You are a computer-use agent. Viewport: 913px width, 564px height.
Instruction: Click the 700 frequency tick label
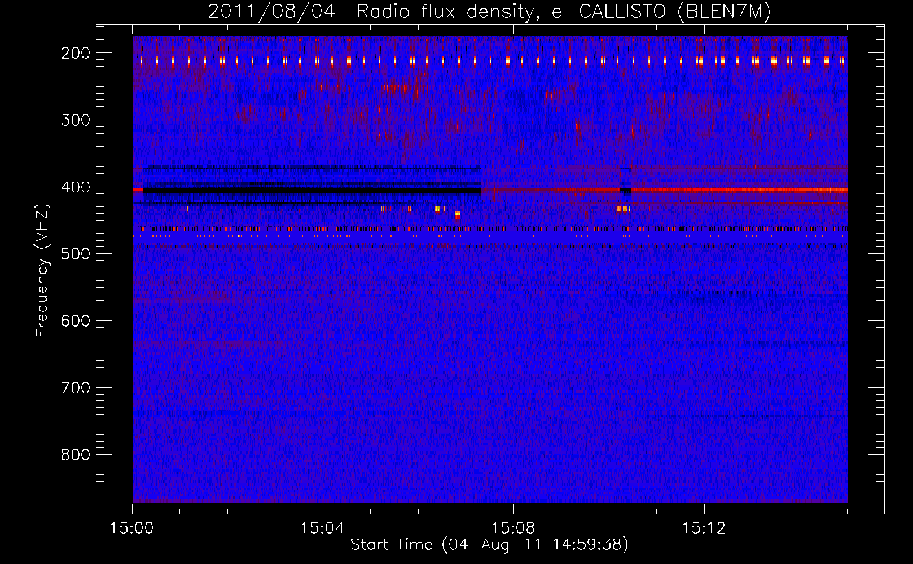pyautogui.click(x=76, y=388)
